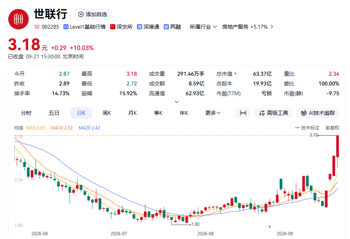The image size is (350, 239).
Task: Click the 2026-07 date axis label
Action: coord(119,234)
